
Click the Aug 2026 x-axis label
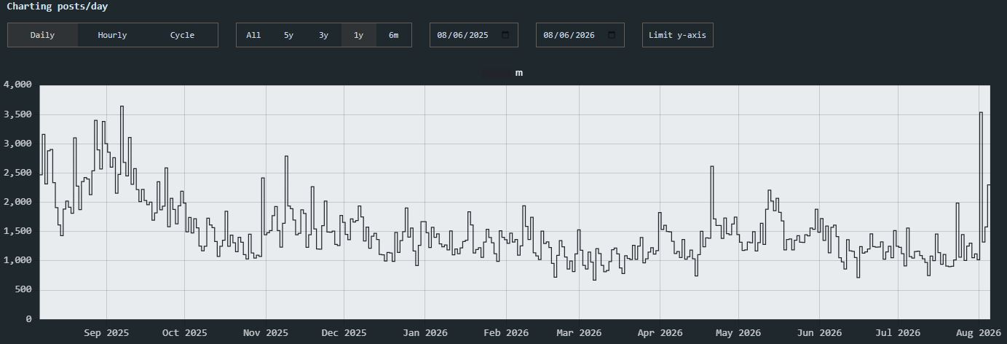979,333
